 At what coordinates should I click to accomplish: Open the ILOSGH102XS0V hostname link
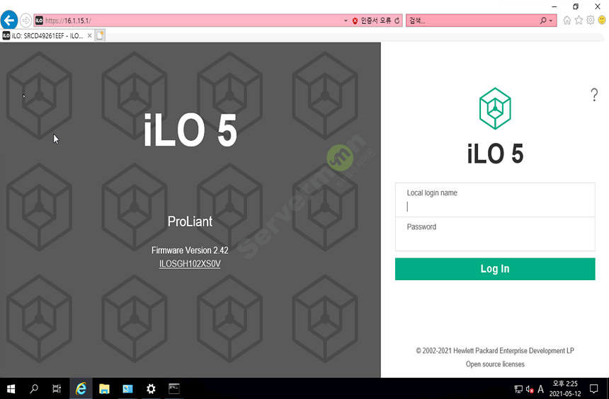click(x=190, y=264)
